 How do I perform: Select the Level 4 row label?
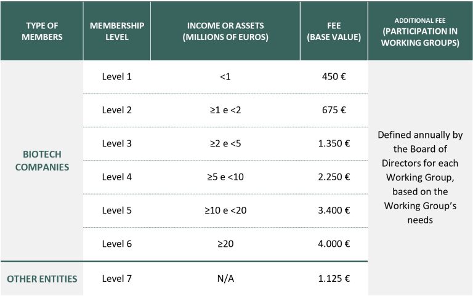click(x=117, y=177)
